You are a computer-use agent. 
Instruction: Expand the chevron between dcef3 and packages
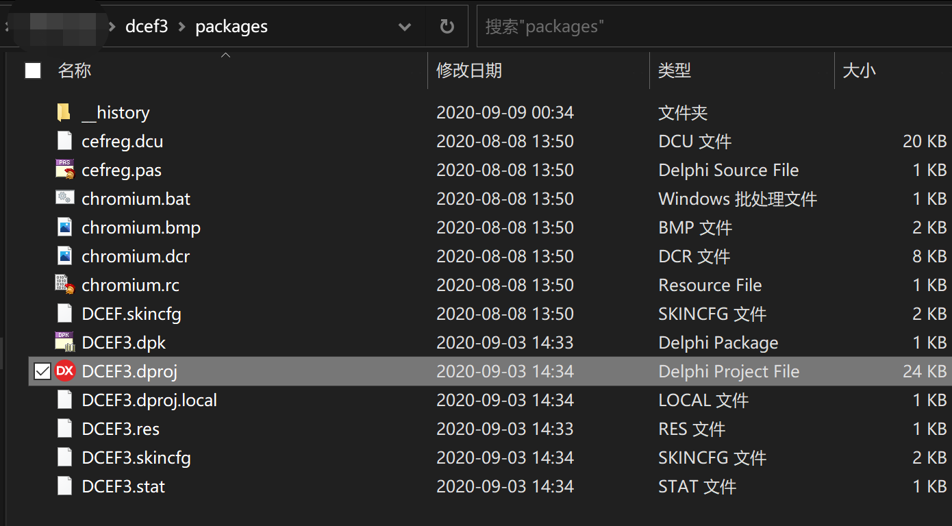tap(181, 27)
